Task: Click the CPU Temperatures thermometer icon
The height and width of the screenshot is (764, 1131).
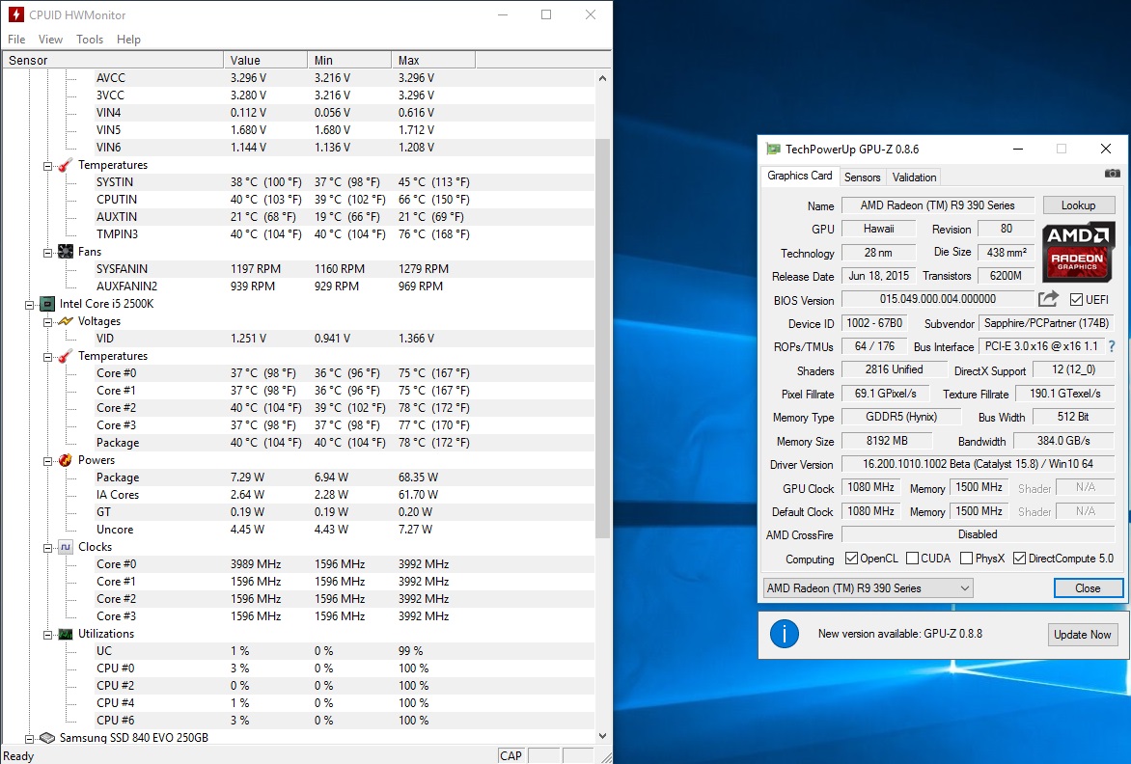Action: pos(66,356)
